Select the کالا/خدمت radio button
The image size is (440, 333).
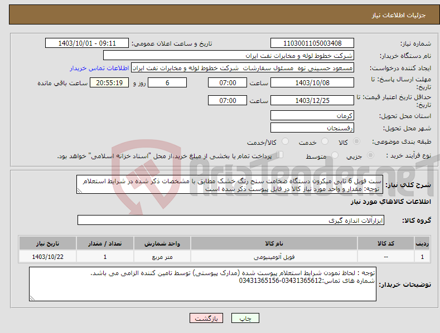coord(285,141)
